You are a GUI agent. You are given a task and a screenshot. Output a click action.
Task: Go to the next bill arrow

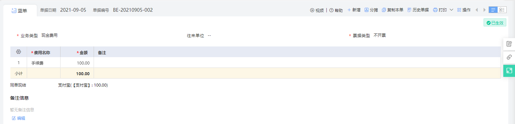tap(484, 10)
